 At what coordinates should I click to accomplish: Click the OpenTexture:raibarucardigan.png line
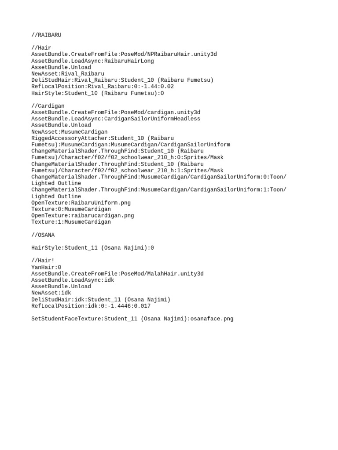[82, 215]
